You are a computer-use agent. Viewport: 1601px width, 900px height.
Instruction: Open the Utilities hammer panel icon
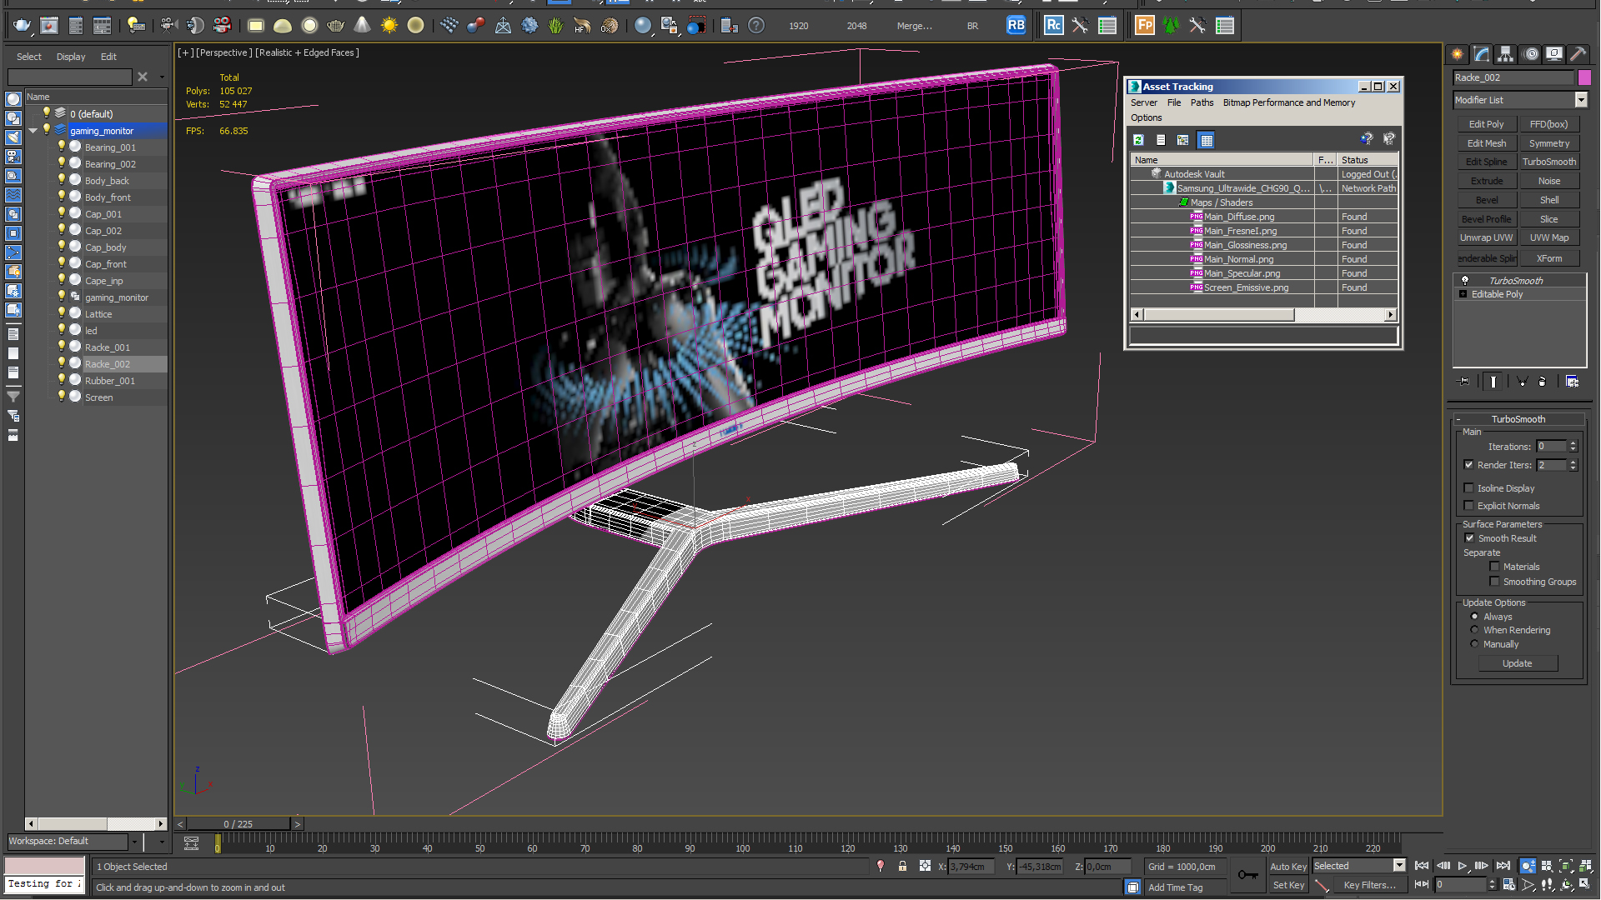(1578, 54)
